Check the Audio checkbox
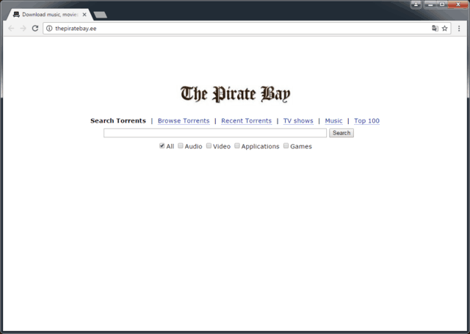The image size is (470, 334). click(181, 146)
